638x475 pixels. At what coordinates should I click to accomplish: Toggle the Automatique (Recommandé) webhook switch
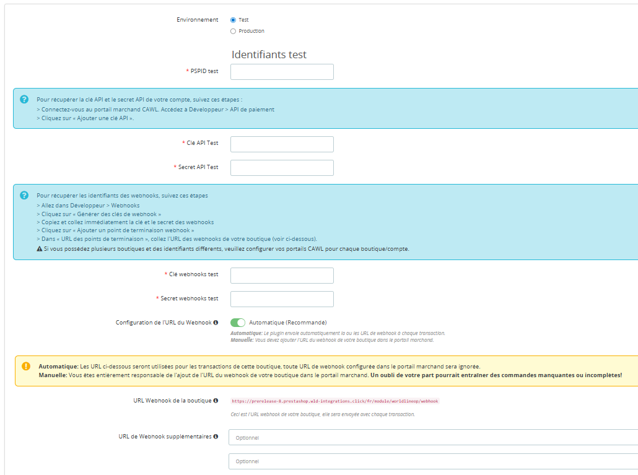238,323
